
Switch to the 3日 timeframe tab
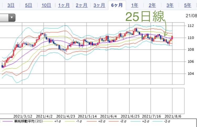[11, 5]
